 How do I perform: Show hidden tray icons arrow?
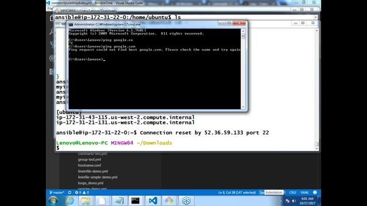point(281,201)
